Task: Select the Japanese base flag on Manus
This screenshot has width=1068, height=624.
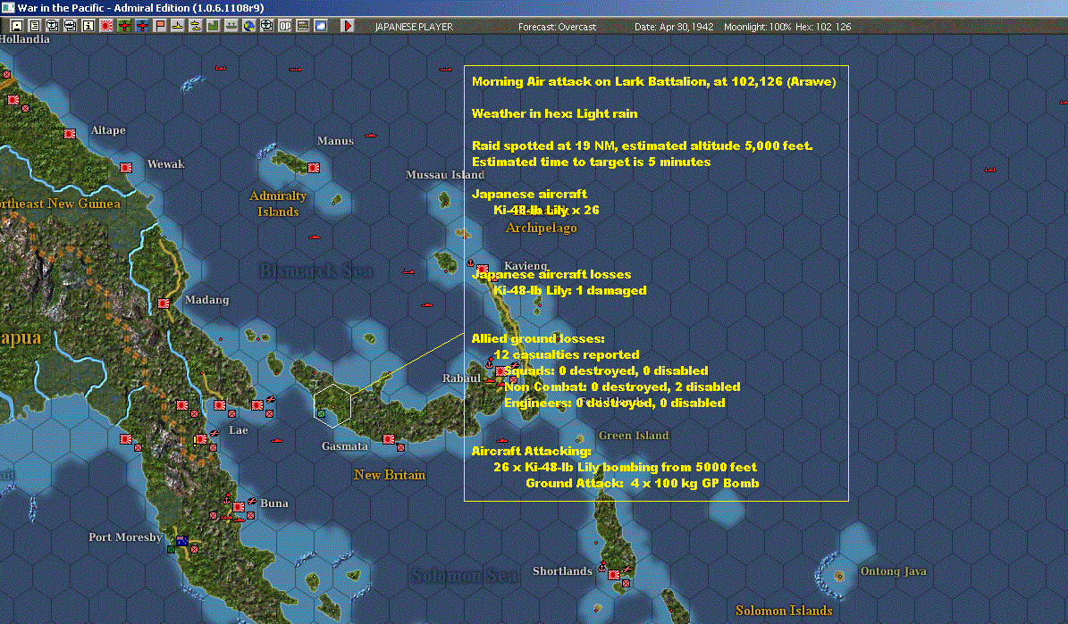Action: [x=314, y=168]
